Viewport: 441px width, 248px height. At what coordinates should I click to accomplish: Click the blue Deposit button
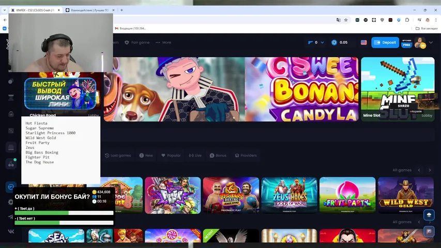pos(385,42)
